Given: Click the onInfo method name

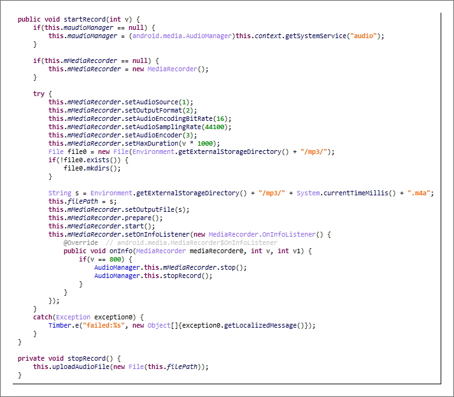Looking at the screenshot, I should [121, 251].
